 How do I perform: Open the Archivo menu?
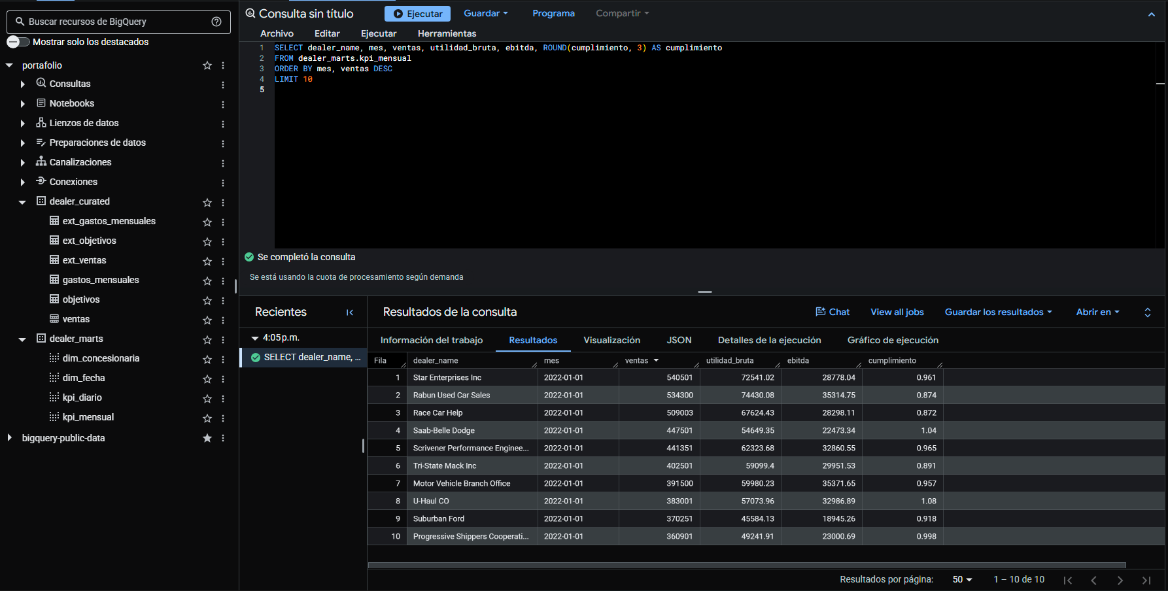(277, 33)
